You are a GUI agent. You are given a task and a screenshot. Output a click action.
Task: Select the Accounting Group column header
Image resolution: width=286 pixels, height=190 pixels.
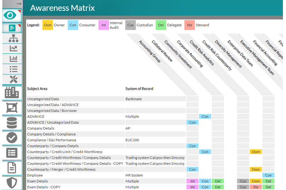[150, 51]
